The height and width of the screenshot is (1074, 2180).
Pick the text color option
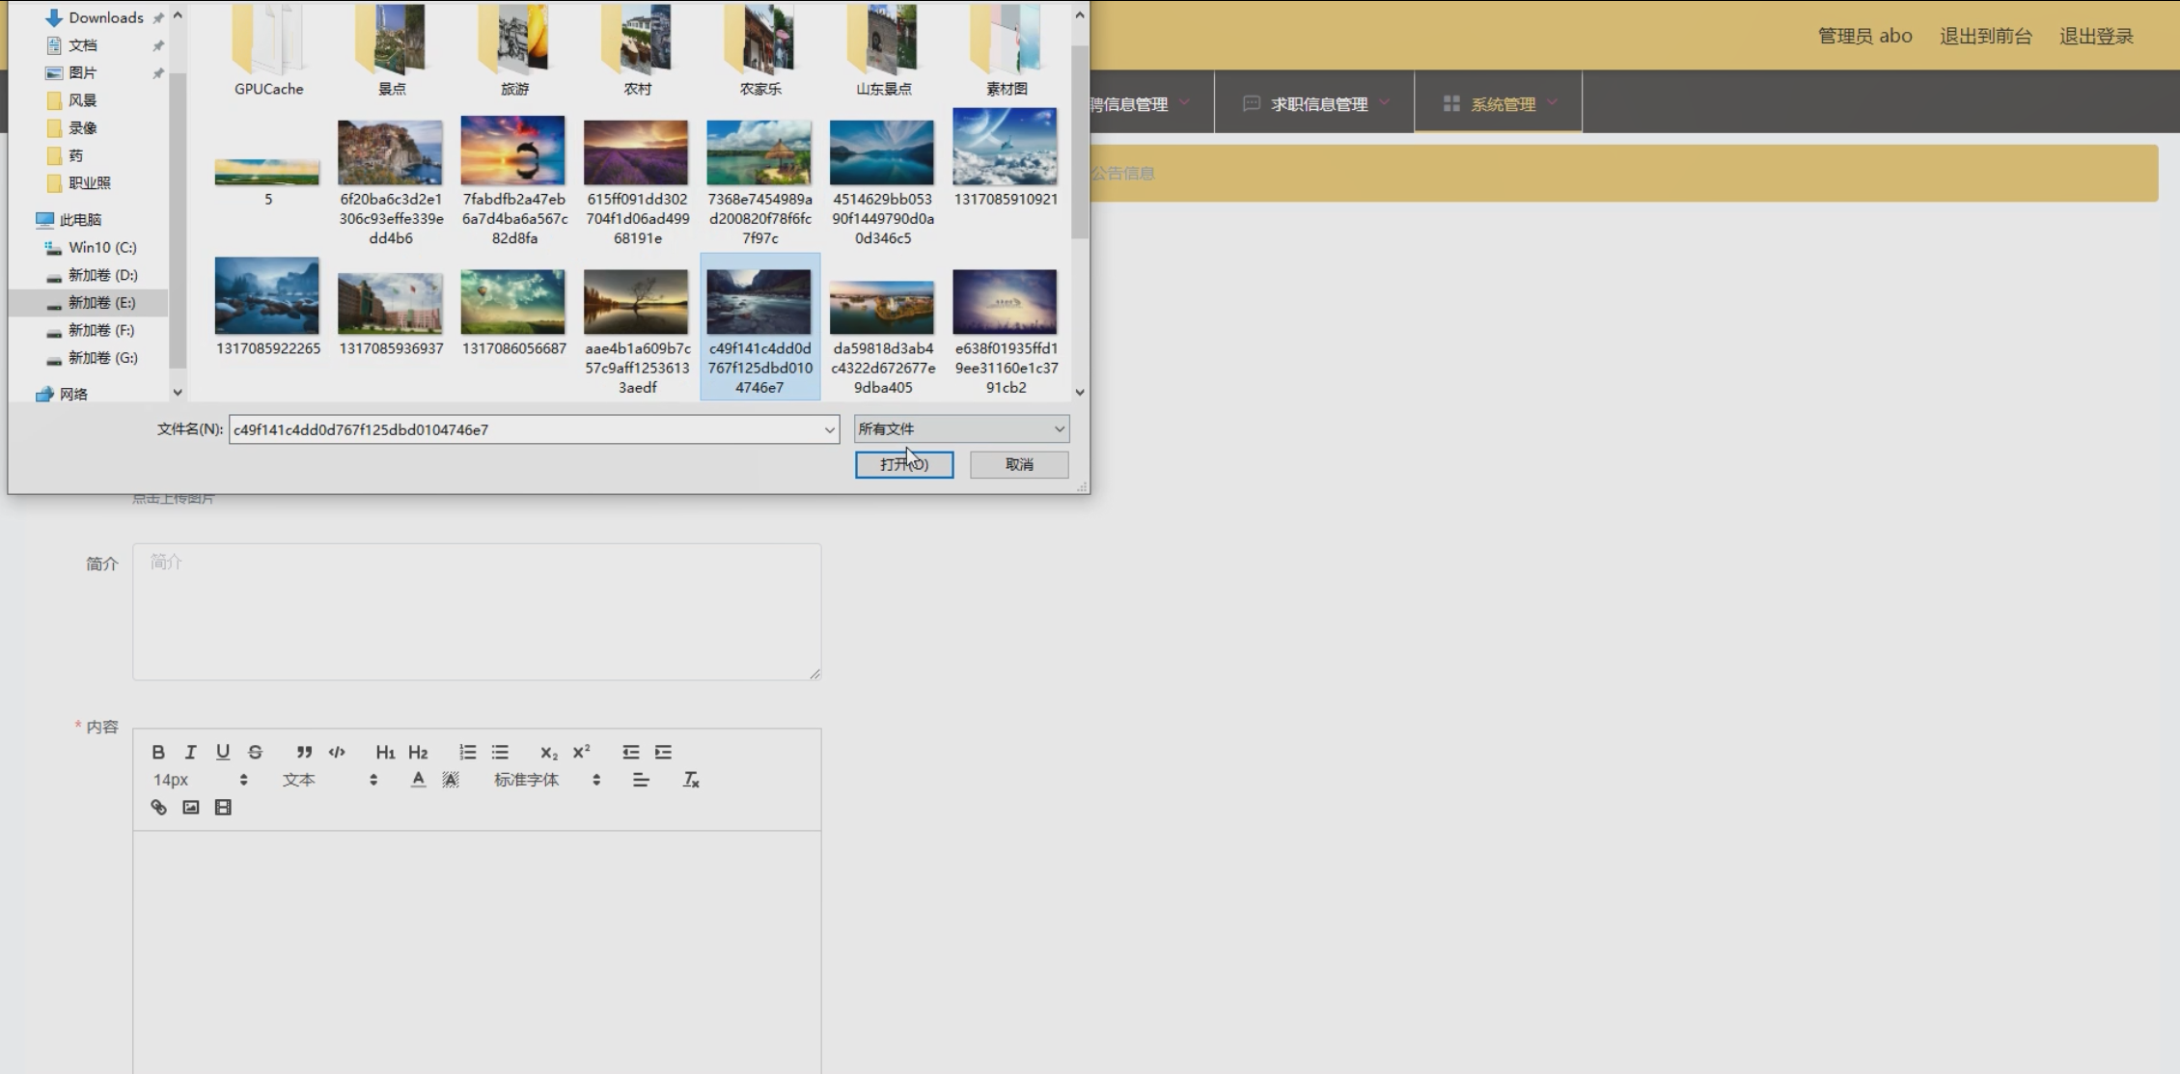coord(418,780)
